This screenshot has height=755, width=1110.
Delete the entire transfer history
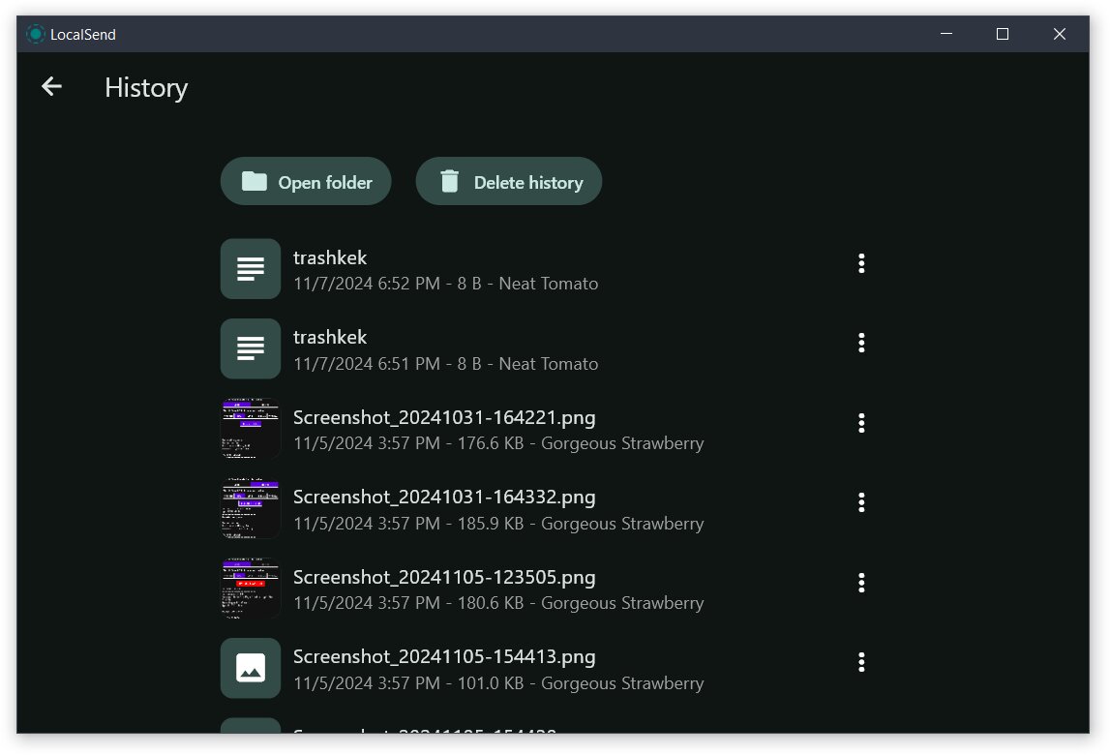509,182
